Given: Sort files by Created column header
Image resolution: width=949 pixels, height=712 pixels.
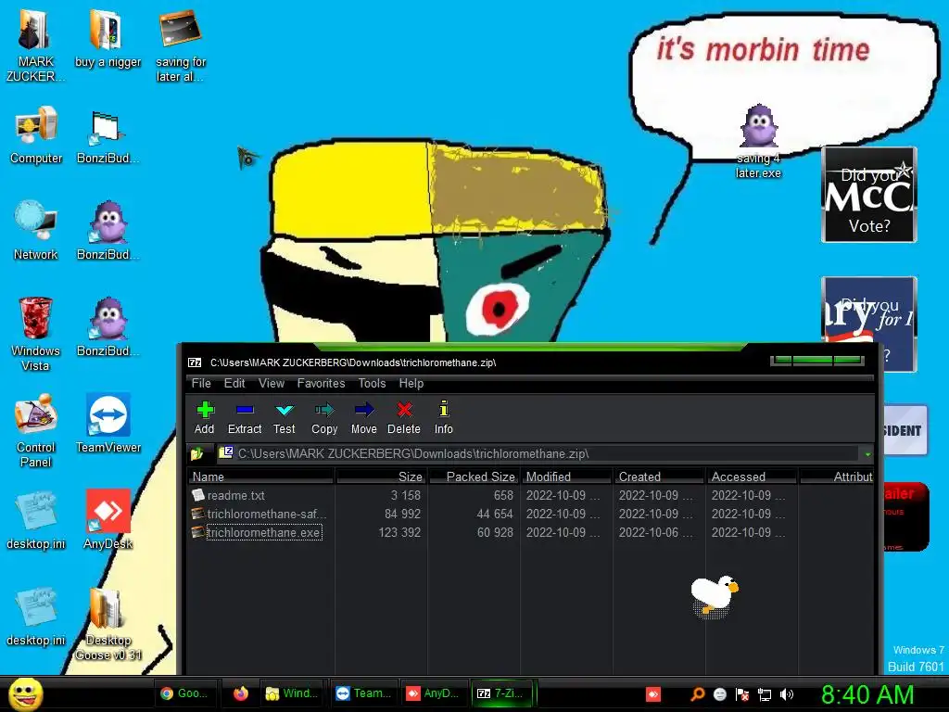Looking at the screenshot, I should [659, 477].
